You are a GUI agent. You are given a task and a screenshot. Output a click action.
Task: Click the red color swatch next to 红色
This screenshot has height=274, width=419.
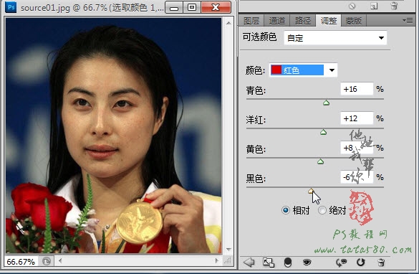tap(276, 70)
